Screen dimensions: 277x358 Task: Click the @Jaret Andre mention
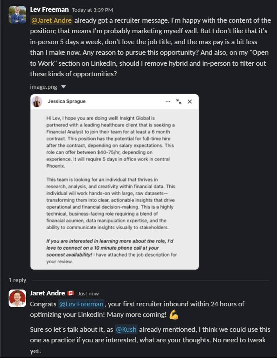(x=51, y=20)
